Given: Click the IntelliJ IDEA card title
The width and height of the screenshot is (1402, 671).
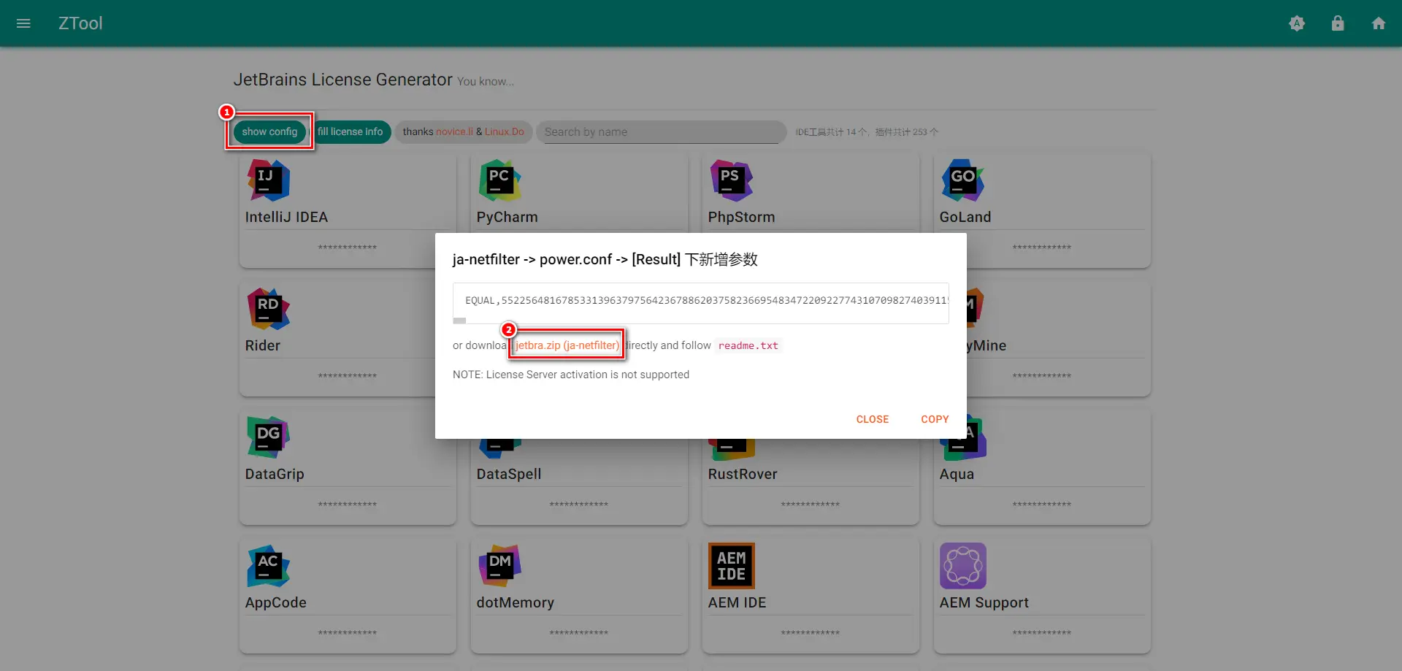Looking at the screenshot, I should click(x=286, y=217).
